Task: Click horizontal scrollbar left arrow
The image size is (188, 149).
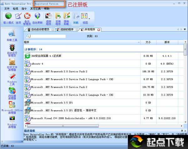Action: click(x=26, y=126)
